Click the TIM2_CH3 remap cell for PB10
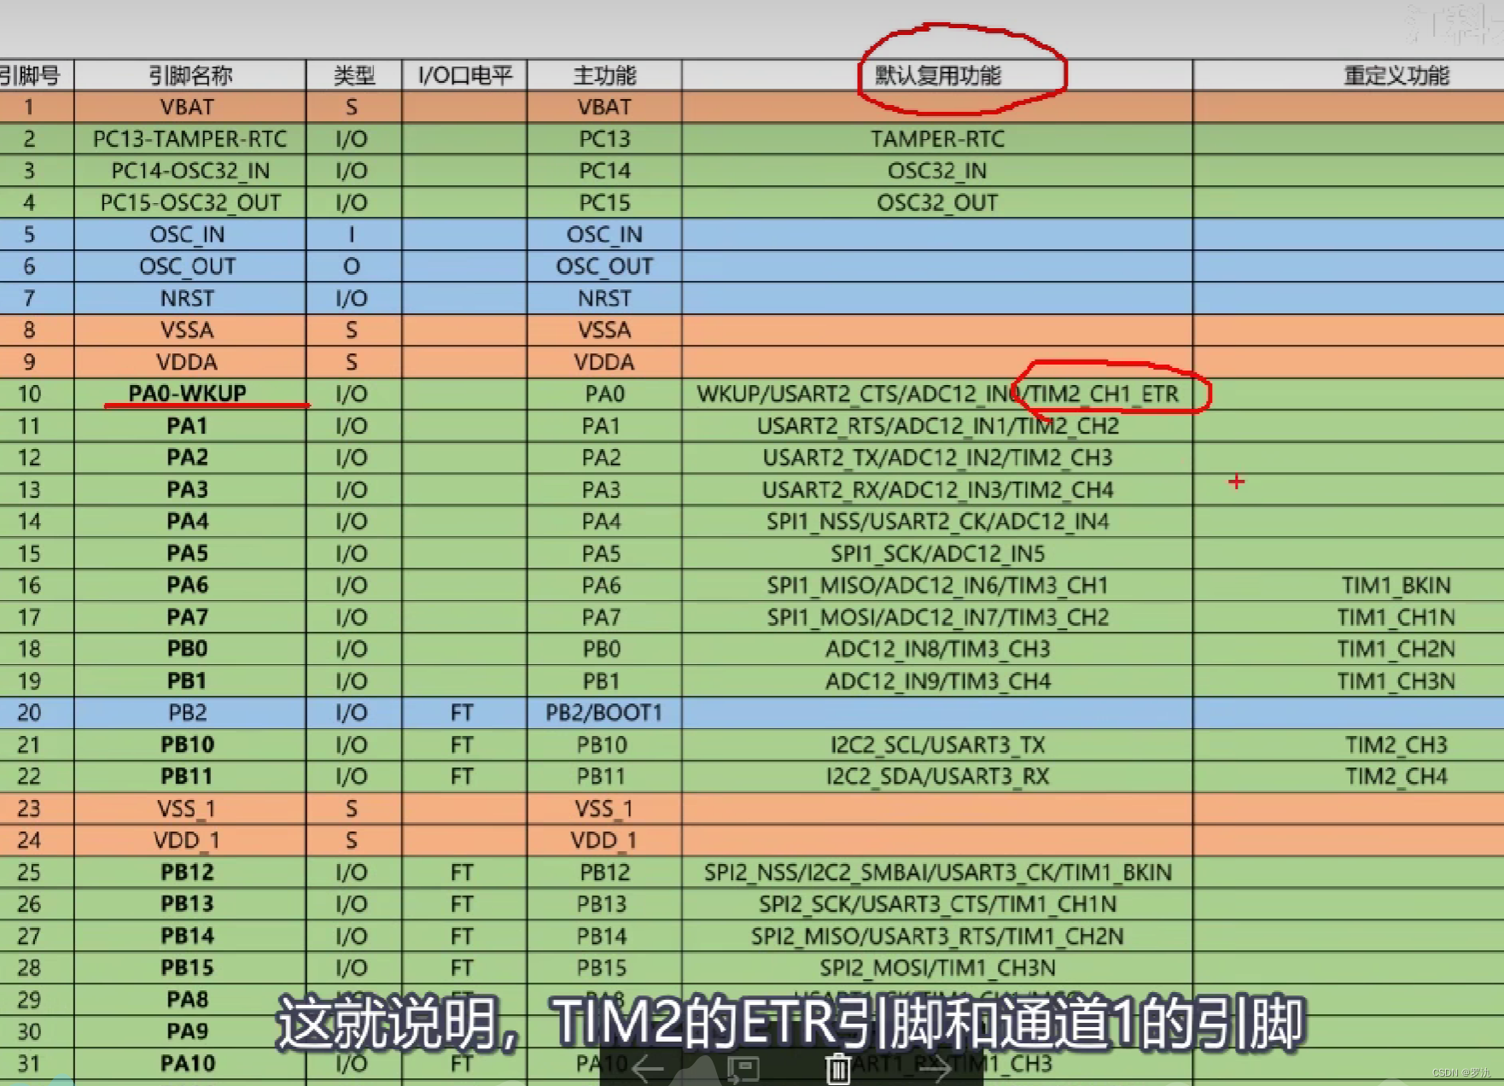 pyautogui.click(x=1396, y=744)
